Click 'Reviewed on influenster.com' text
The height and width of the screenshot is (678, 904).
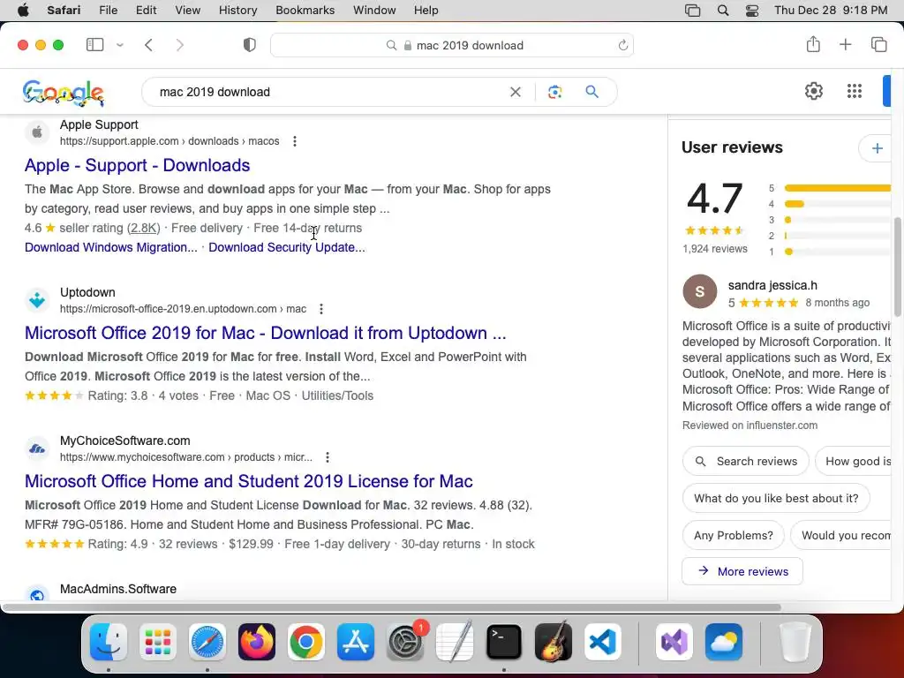[x=750, y=426]
